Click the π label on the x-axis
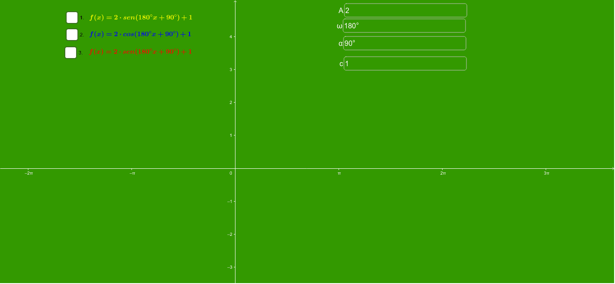 click(x=339, y=173)
